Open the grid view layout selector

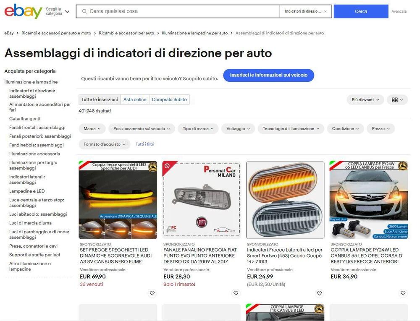click(397, 99)
